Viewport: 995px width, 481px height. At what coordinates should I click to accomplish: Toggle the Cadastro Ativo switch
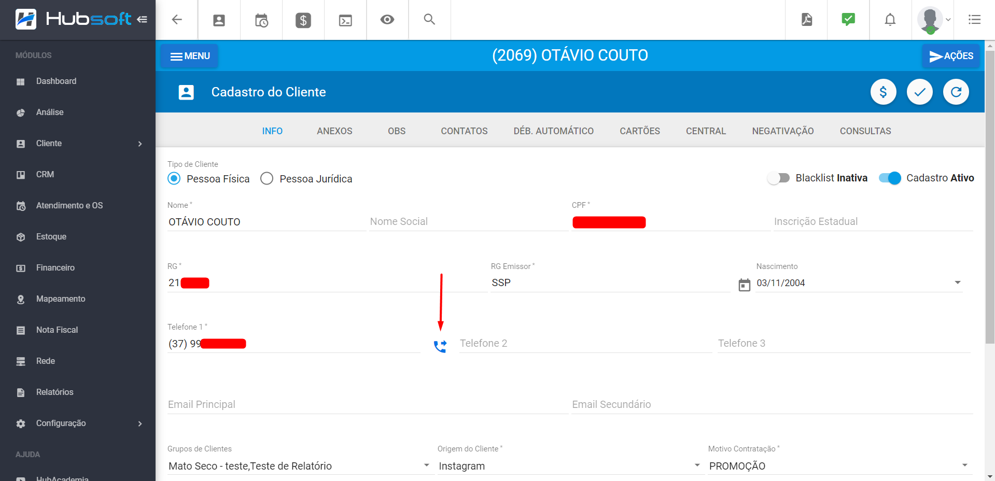coord(890,178)
